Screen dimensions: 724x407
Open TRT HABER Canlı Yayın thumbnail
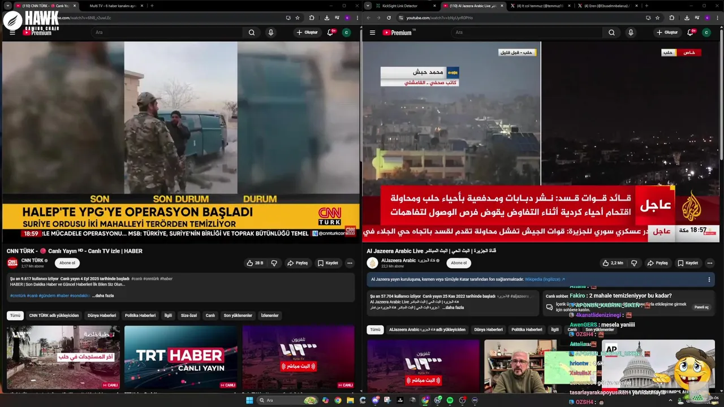180,357
